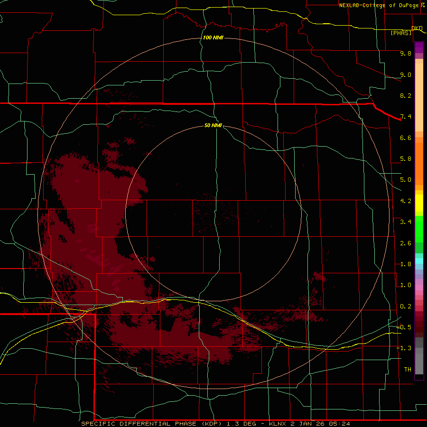Pick the pink swatch beside 1.0

click(x=419, y=288)
